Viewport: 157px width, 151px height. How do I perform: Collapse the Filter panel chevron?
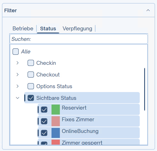(148, 10)
